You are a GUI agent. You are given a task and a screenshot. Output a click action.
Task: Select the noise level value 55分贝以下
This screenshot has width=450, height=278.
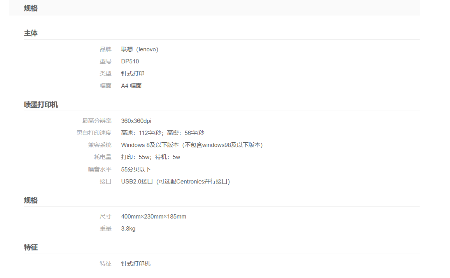136,170
